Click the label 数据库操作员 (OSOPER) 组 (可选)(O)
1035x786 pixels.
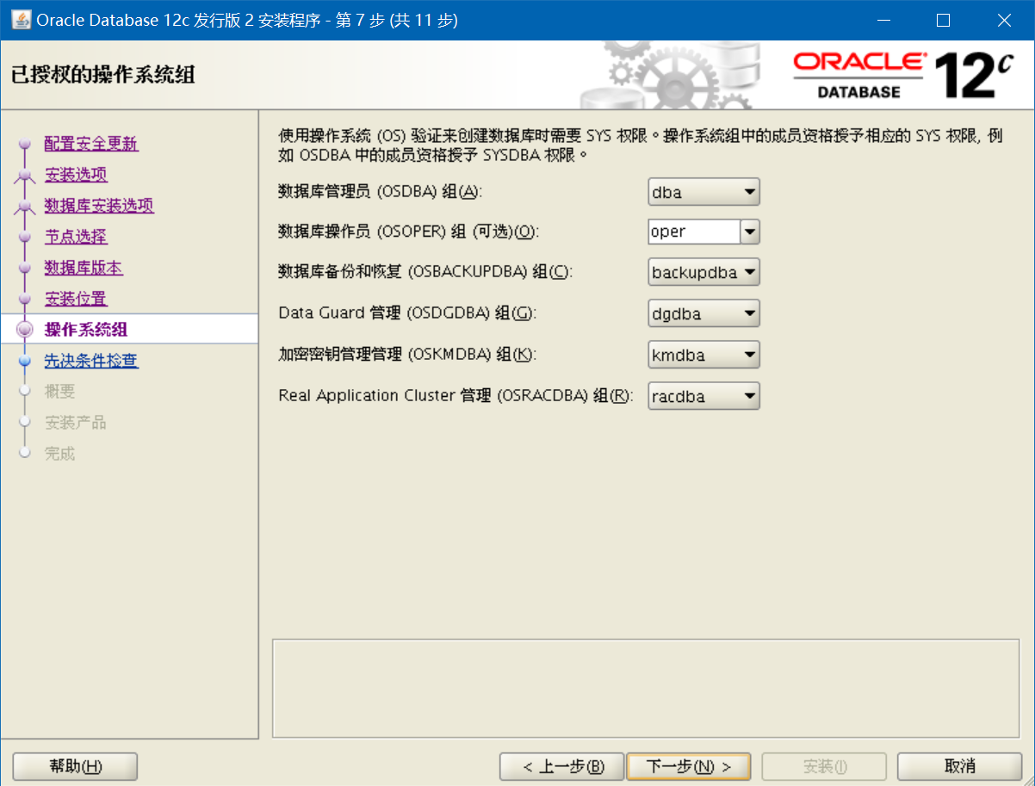click(407, 232)
